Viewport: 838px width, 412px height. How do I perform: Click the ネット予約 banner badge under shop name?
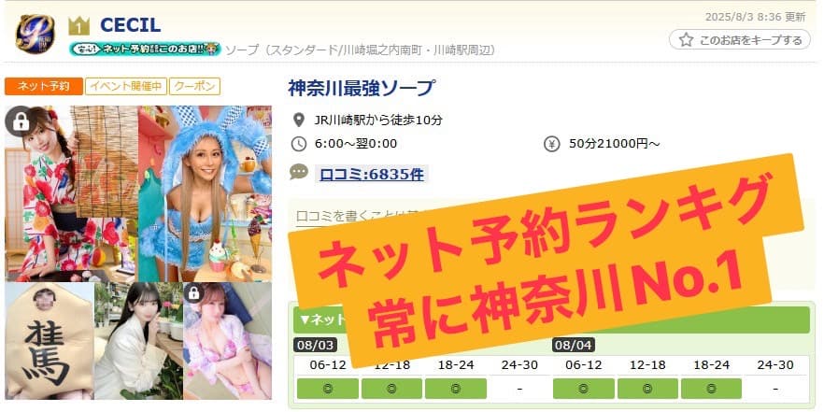tap(146, 50)
